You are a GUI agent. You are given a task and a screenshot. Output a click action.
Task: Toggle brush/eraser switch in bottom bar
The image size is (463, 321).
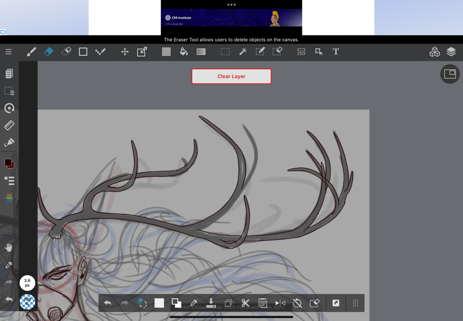click(x=142, y=303)
